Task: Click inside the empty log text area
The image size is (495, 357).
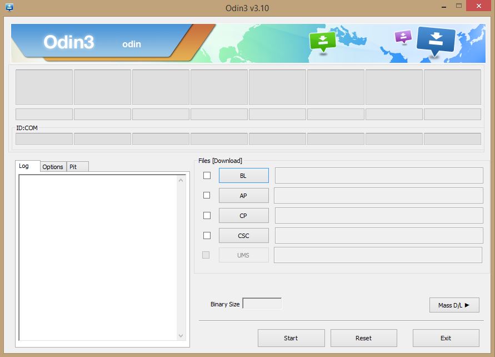Action: [x=98, y=257]
